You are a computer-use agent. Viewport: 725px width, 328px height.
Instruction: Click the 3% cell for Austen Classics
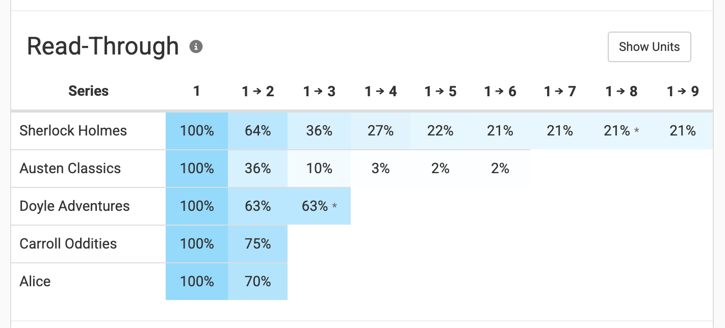point(380,169)
